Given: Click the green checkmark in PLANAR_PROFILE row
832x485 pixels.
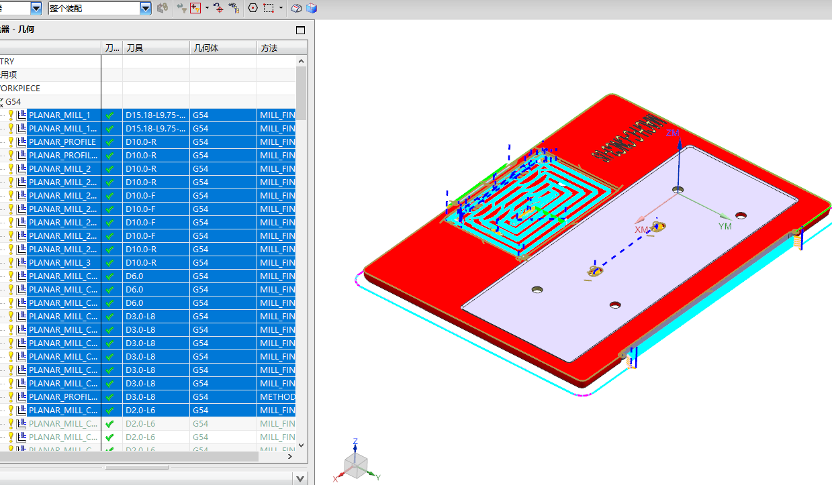Looking at the screenshot, I should [110, 142].
